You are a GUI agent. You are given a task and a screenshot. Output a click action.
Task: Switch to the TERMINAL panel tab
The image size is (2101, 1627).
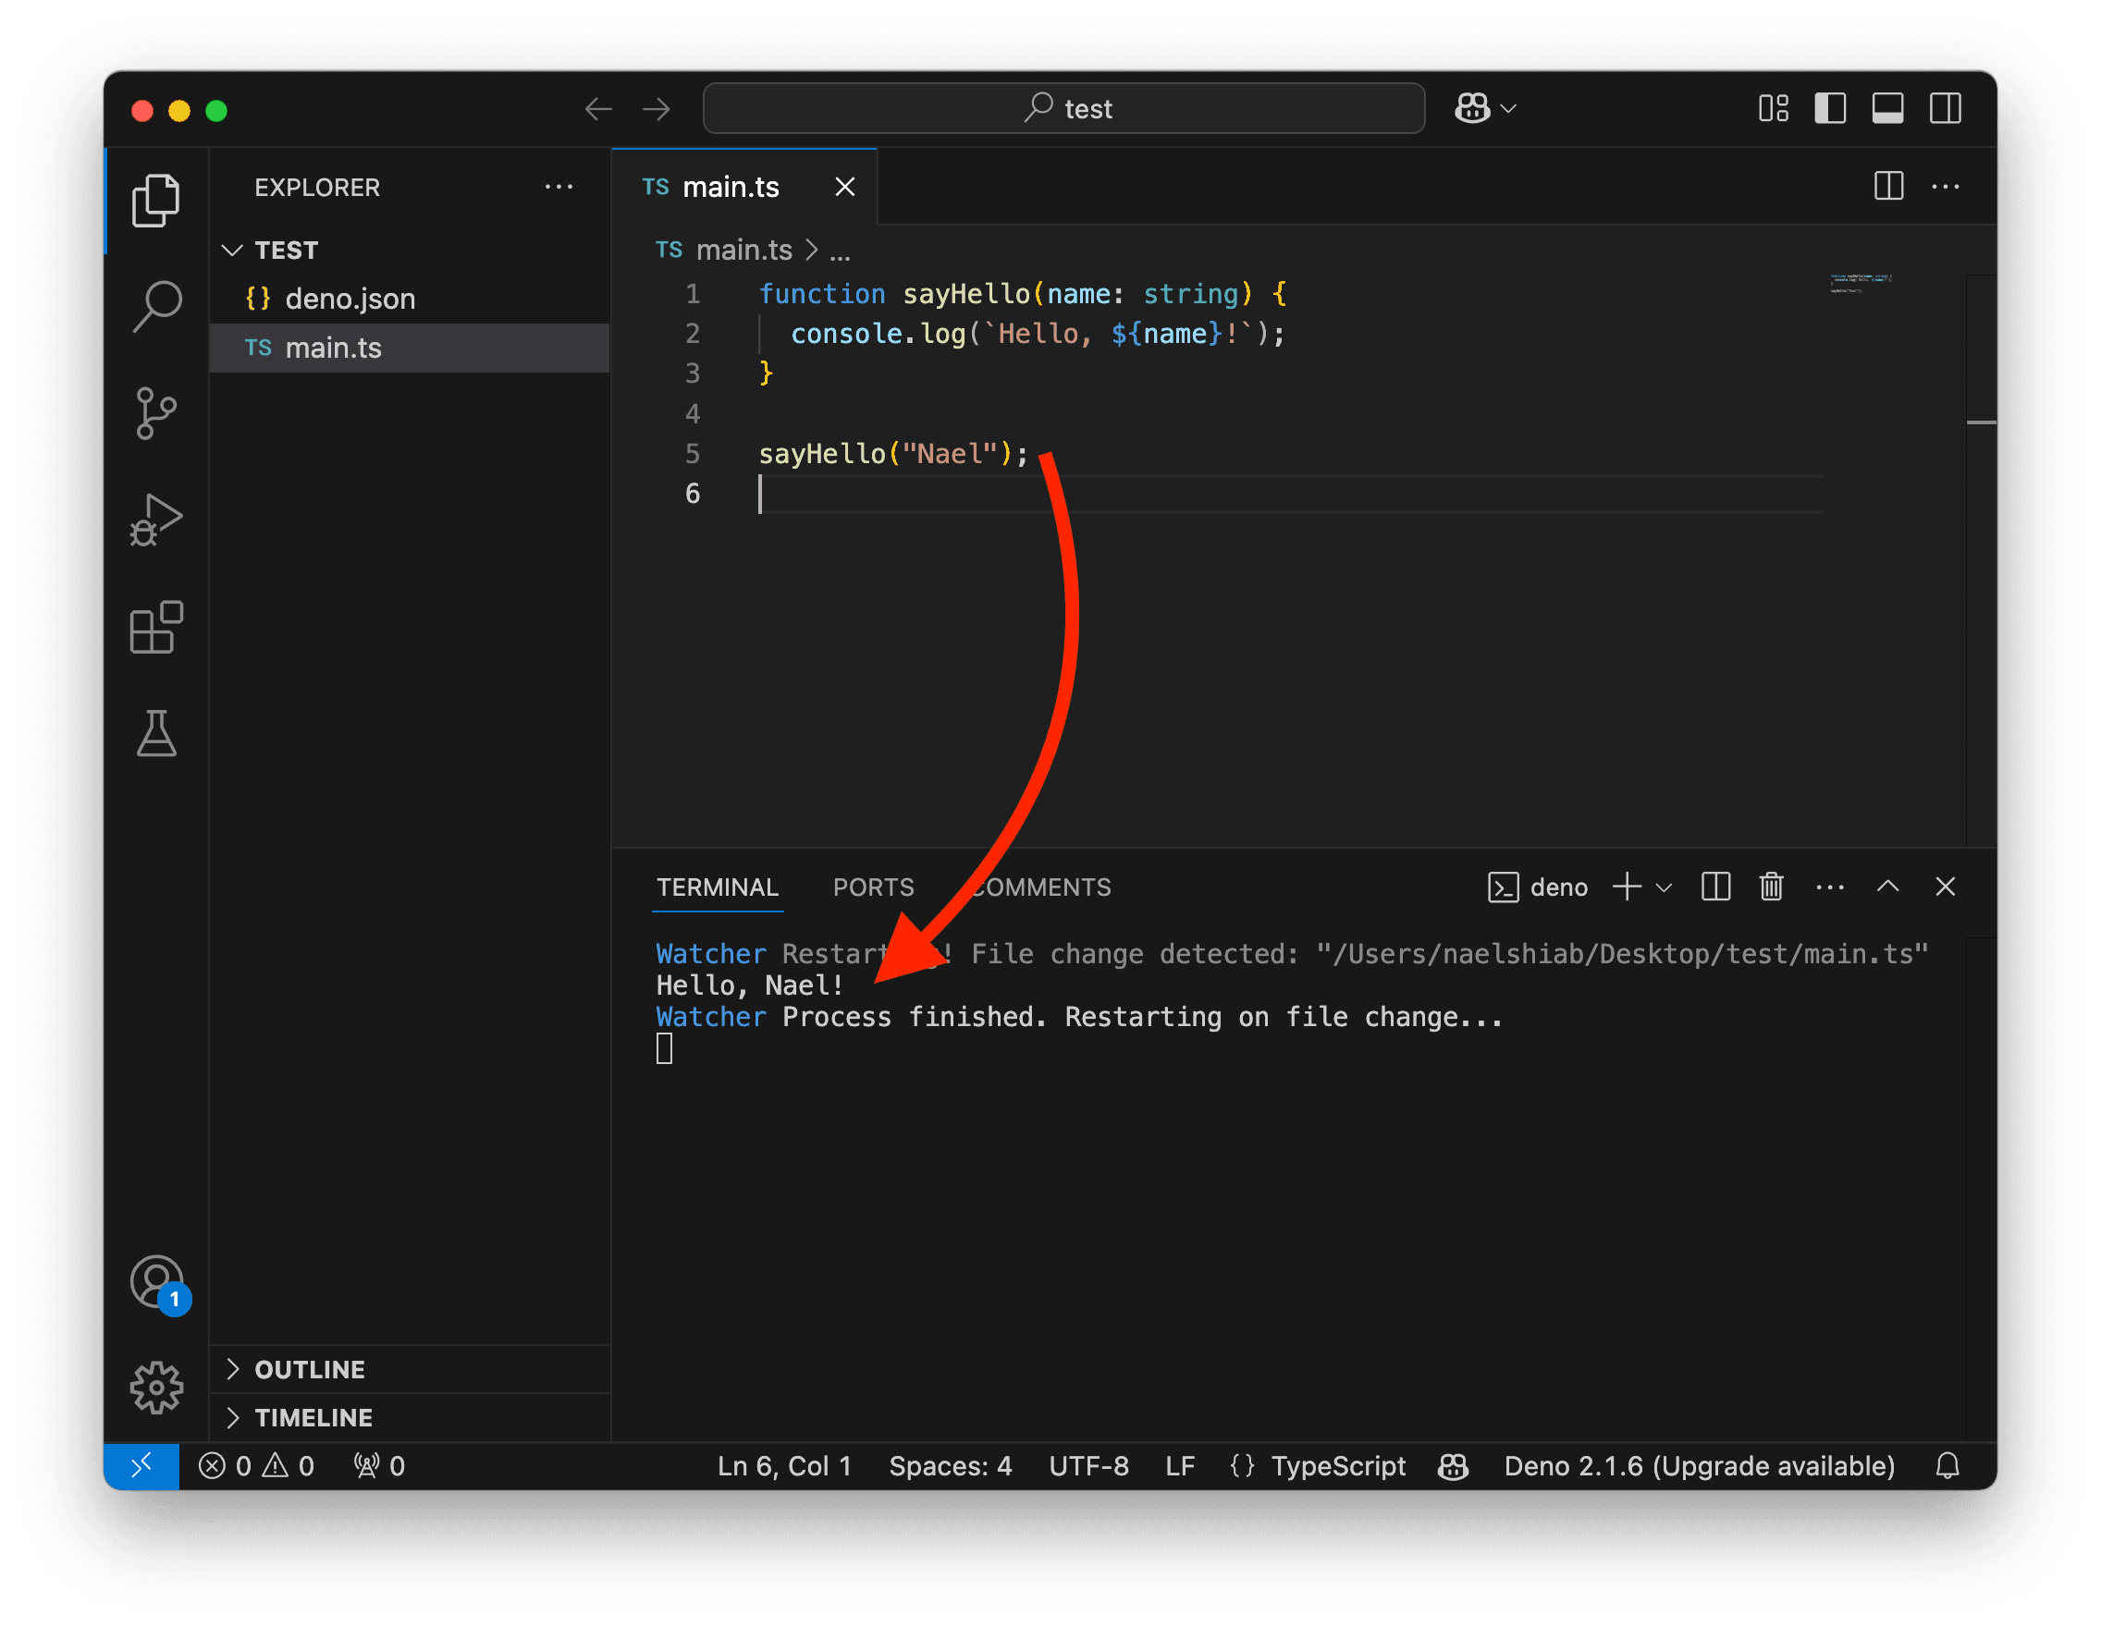pos(718,887)
